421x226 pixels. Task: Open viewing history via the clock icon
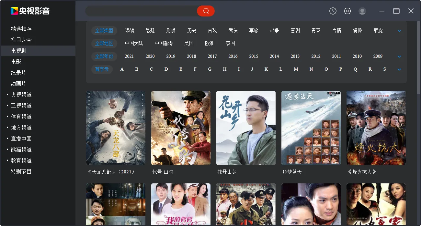pyautogui.click(x=333, y=11)
